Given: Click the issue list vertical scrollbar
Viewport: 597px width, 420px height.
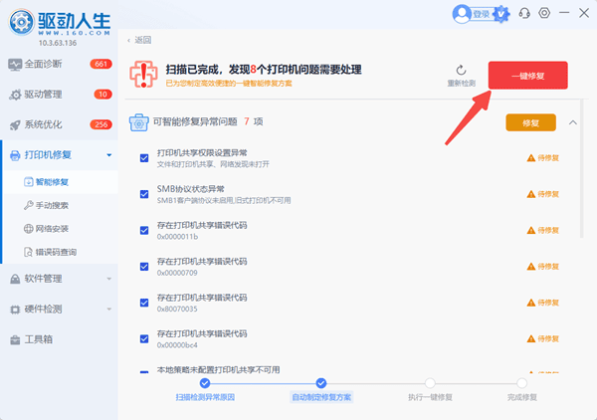Looking at the screenshot, I should 581,169.
